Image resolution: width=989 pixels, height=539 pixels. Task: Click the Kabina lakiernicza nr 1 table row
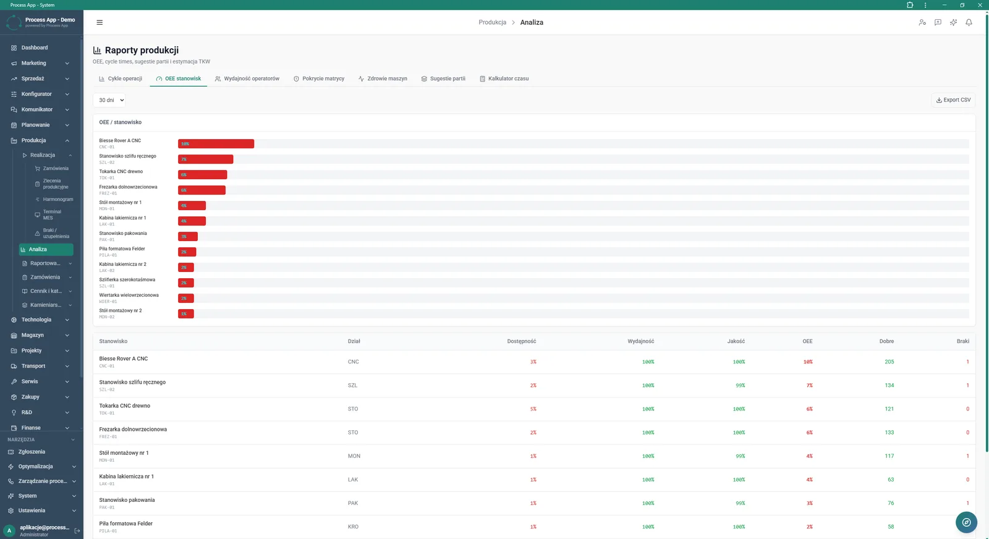[x=534, y=480]
